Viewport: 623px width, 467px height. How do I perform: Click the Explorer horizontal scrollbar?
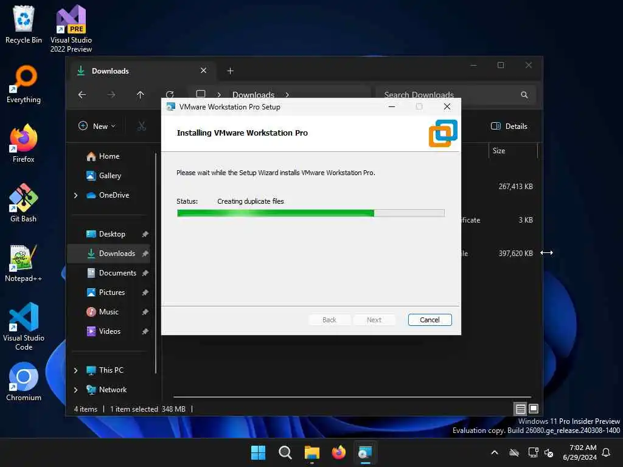352,396
